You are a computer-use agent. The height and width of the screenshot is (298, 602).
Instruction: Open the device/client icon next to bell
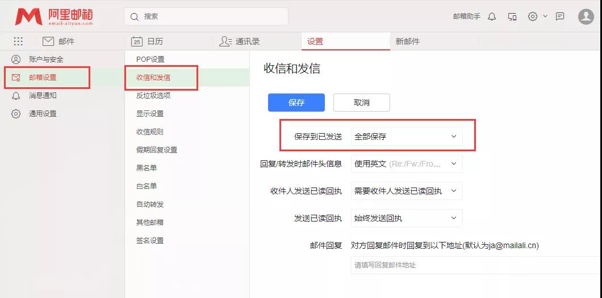coord(512,16)
